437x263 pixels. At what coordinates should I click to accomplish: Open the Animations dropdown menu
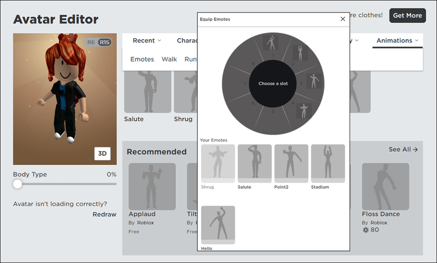point(398,40)
